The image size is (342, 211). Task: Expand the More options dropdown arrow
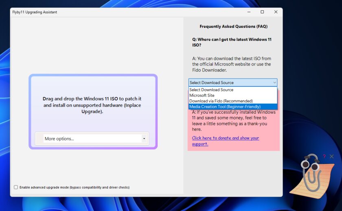tap(144, 139)
